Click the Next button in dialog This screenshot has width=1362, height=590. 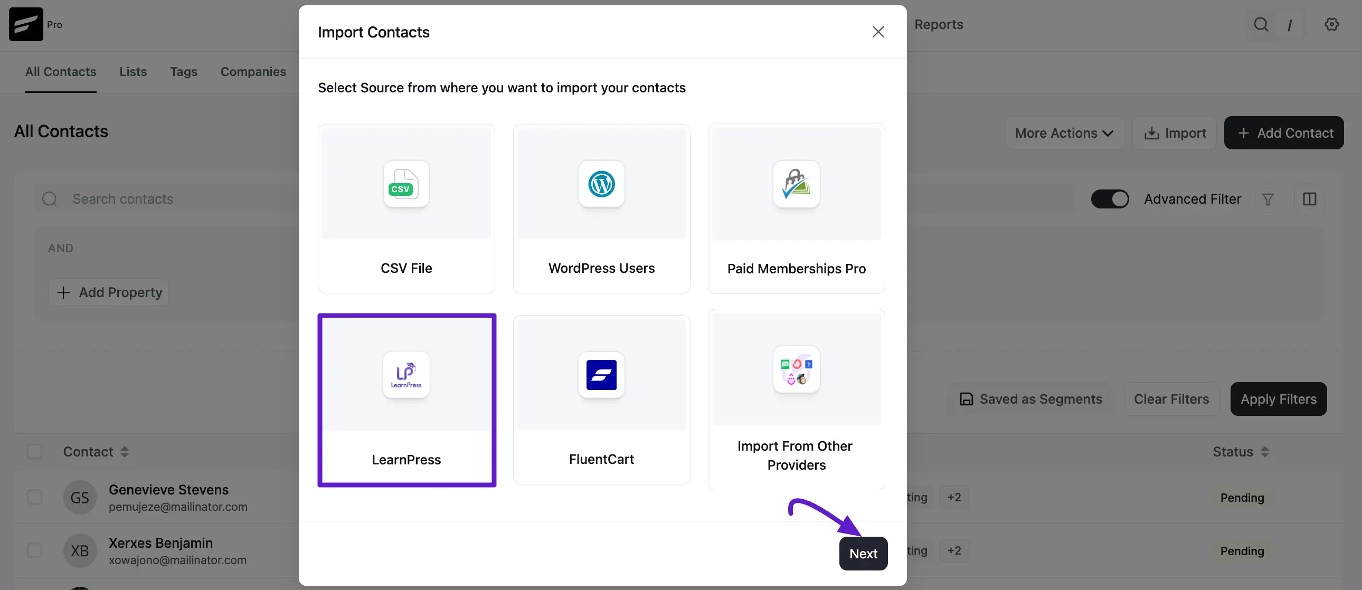coord(864,554)
